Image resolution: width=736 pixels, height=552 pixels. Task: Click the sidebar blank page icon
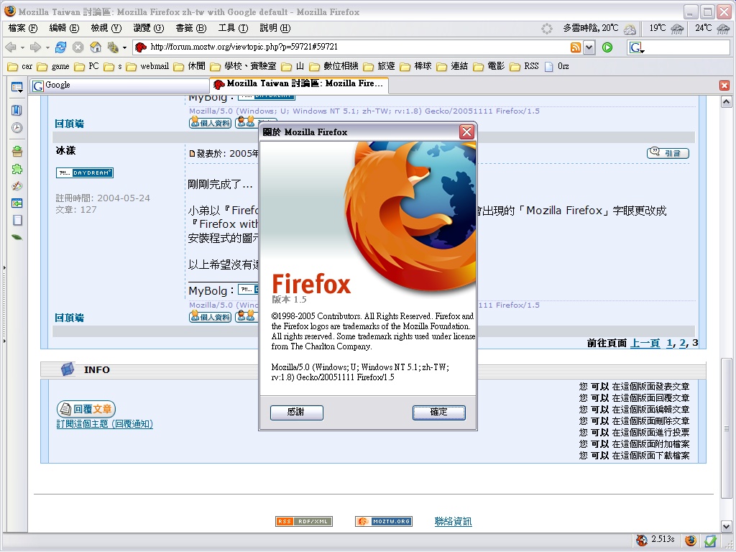pos(17,220)
